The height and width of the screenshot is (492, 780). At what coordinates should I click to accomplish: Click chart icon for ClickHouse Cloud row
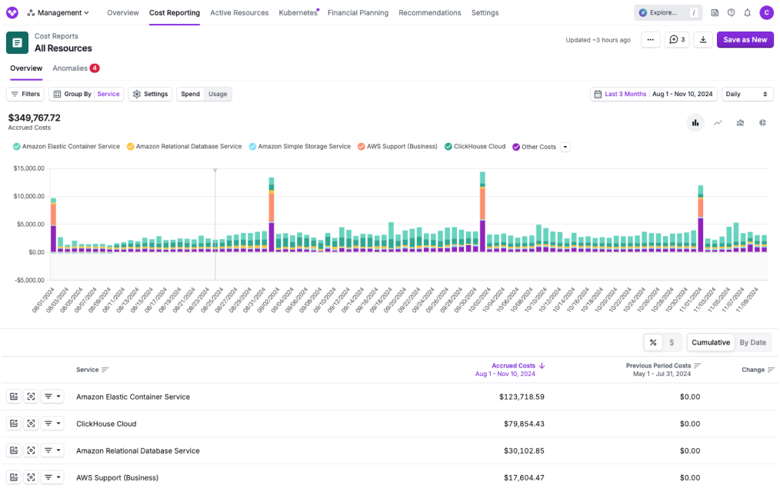click(x=14, y=424)
